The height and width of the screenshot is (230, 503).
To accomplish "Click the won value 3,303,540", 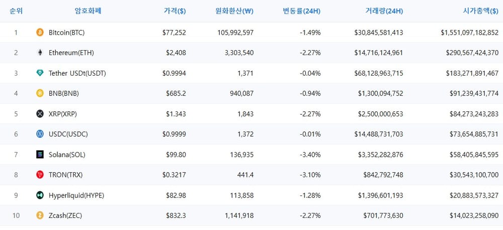I will point(239,53).
